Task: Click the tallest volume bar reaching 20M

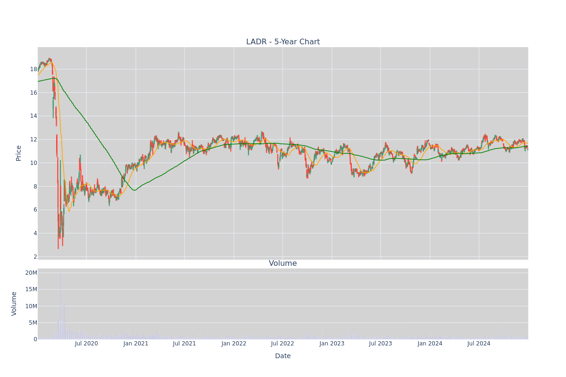Action: click(x=60, y=305)
